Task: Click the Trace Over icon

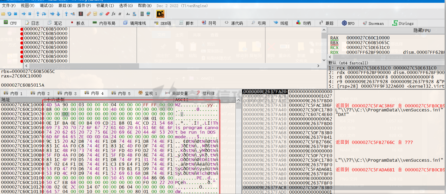Action: click(x=58, y=14)
